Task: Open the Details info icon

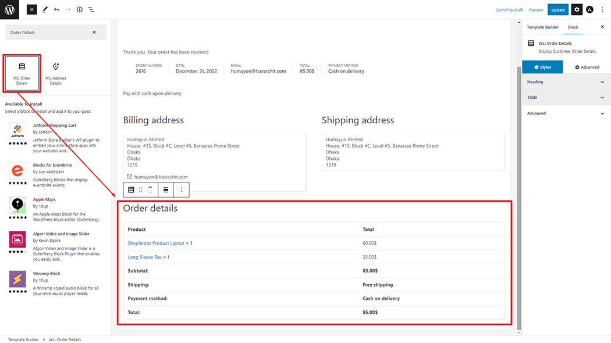Action: coord(80,10)
